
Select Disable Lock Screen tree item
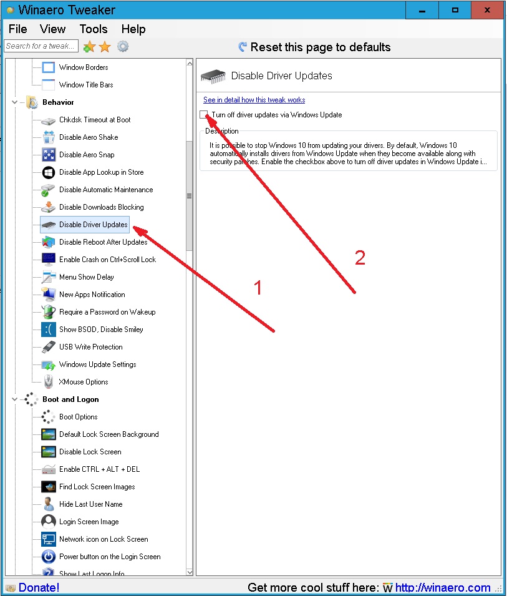coord(90,452)
